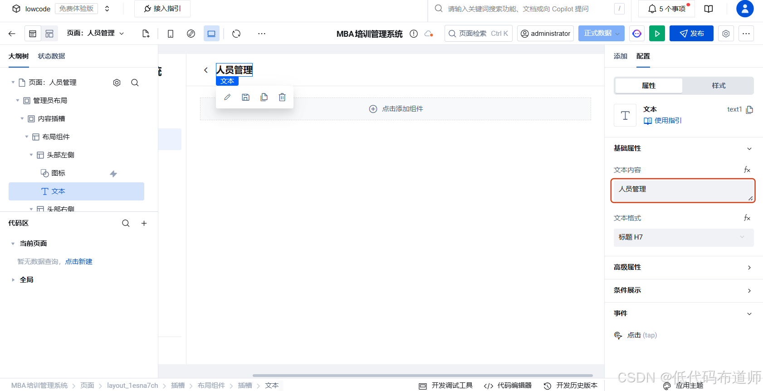Collapse the 基础属性 section
This screenshot has width=763, height=391.
(684, 148)
